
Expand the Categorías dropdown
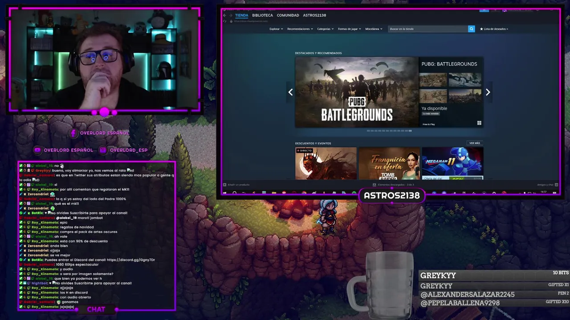(x=325, y=29)
